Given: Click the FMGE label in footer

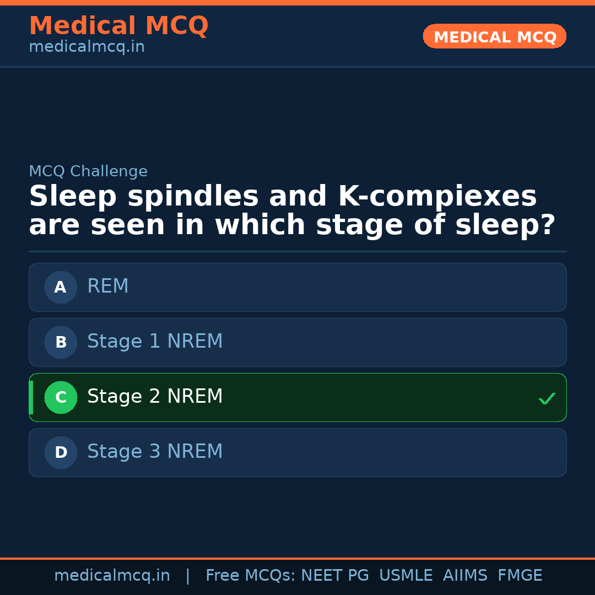Looking at the screenshot, I should point(520,576).
